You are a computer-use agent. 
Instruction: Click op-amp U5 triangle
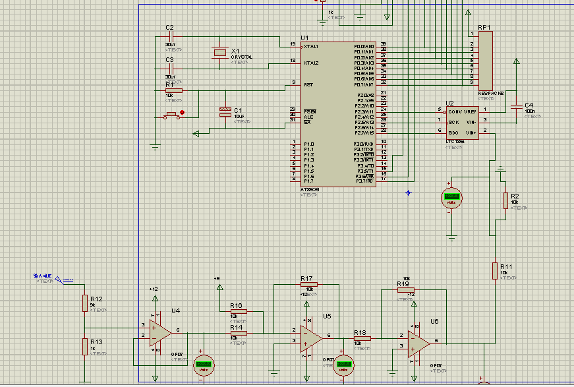(311, 339)
